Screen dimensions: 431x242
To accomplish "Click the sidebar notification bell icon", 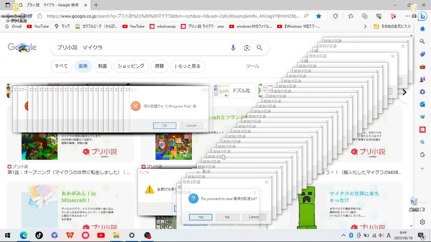I will point(422,29).
